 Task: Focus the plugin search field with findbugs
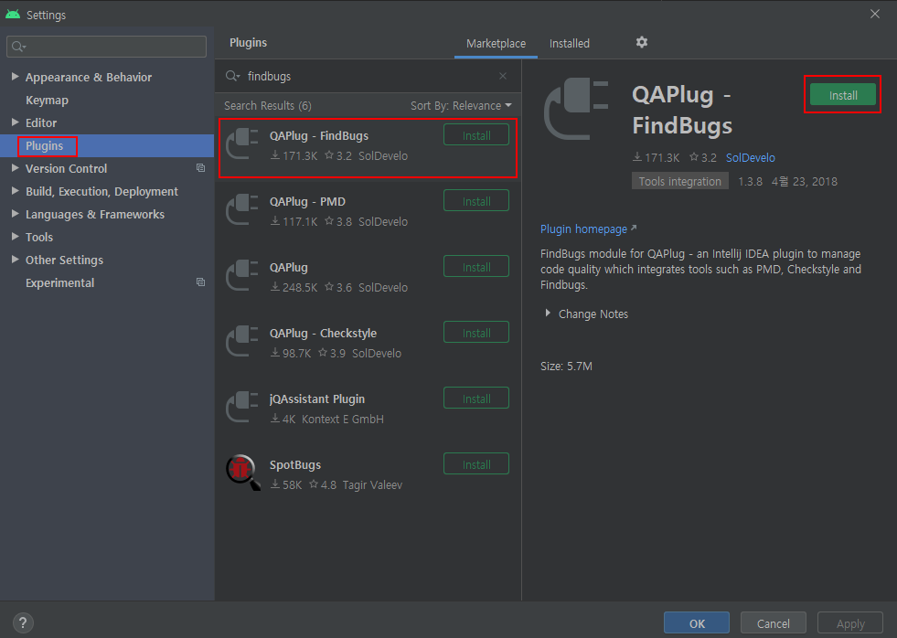368,76
